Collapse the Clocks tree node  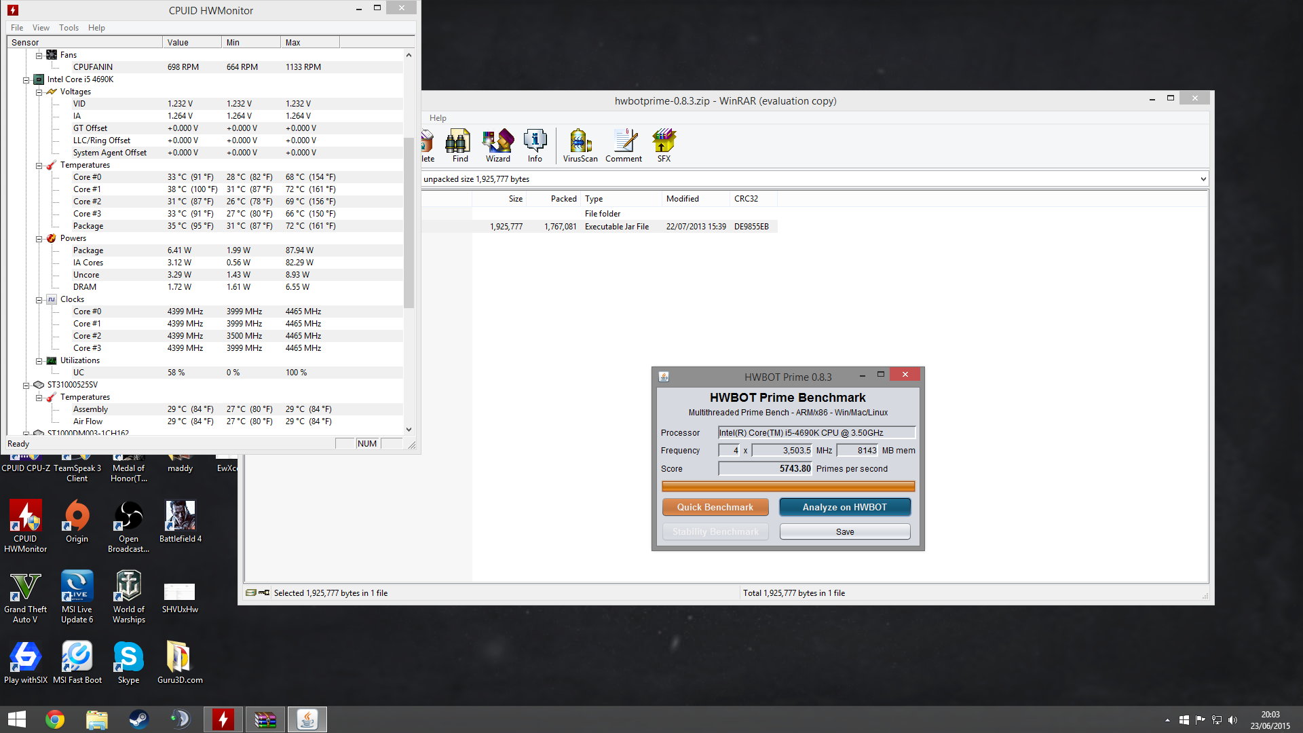click(x=39, y=299)
